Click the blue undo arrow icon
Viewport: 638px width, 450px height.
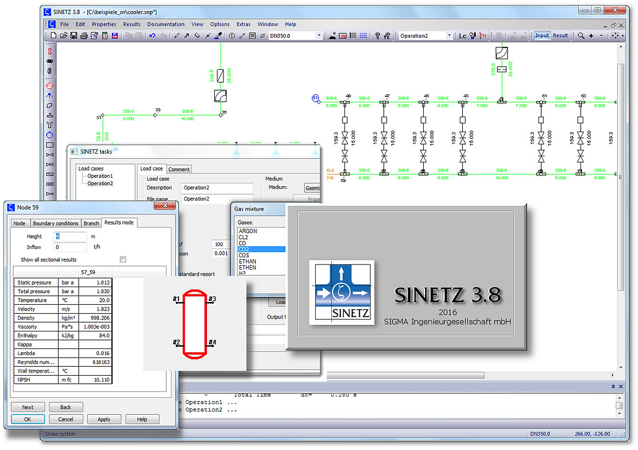(152, 36)
